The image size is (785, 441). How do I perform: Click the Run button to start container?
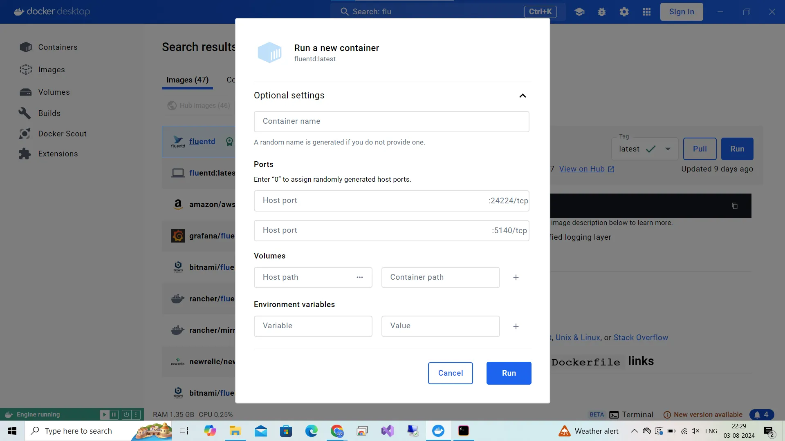tap(509, 373)
